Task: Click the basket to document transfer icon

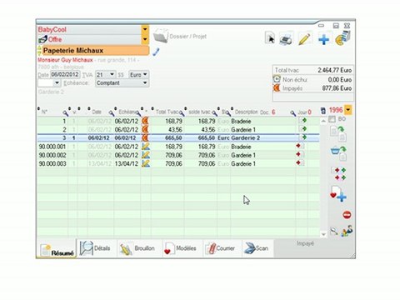Action: 338,153
